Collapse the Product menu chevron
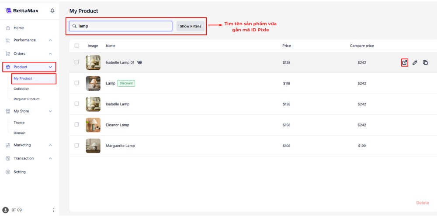 tap(50, 67)
